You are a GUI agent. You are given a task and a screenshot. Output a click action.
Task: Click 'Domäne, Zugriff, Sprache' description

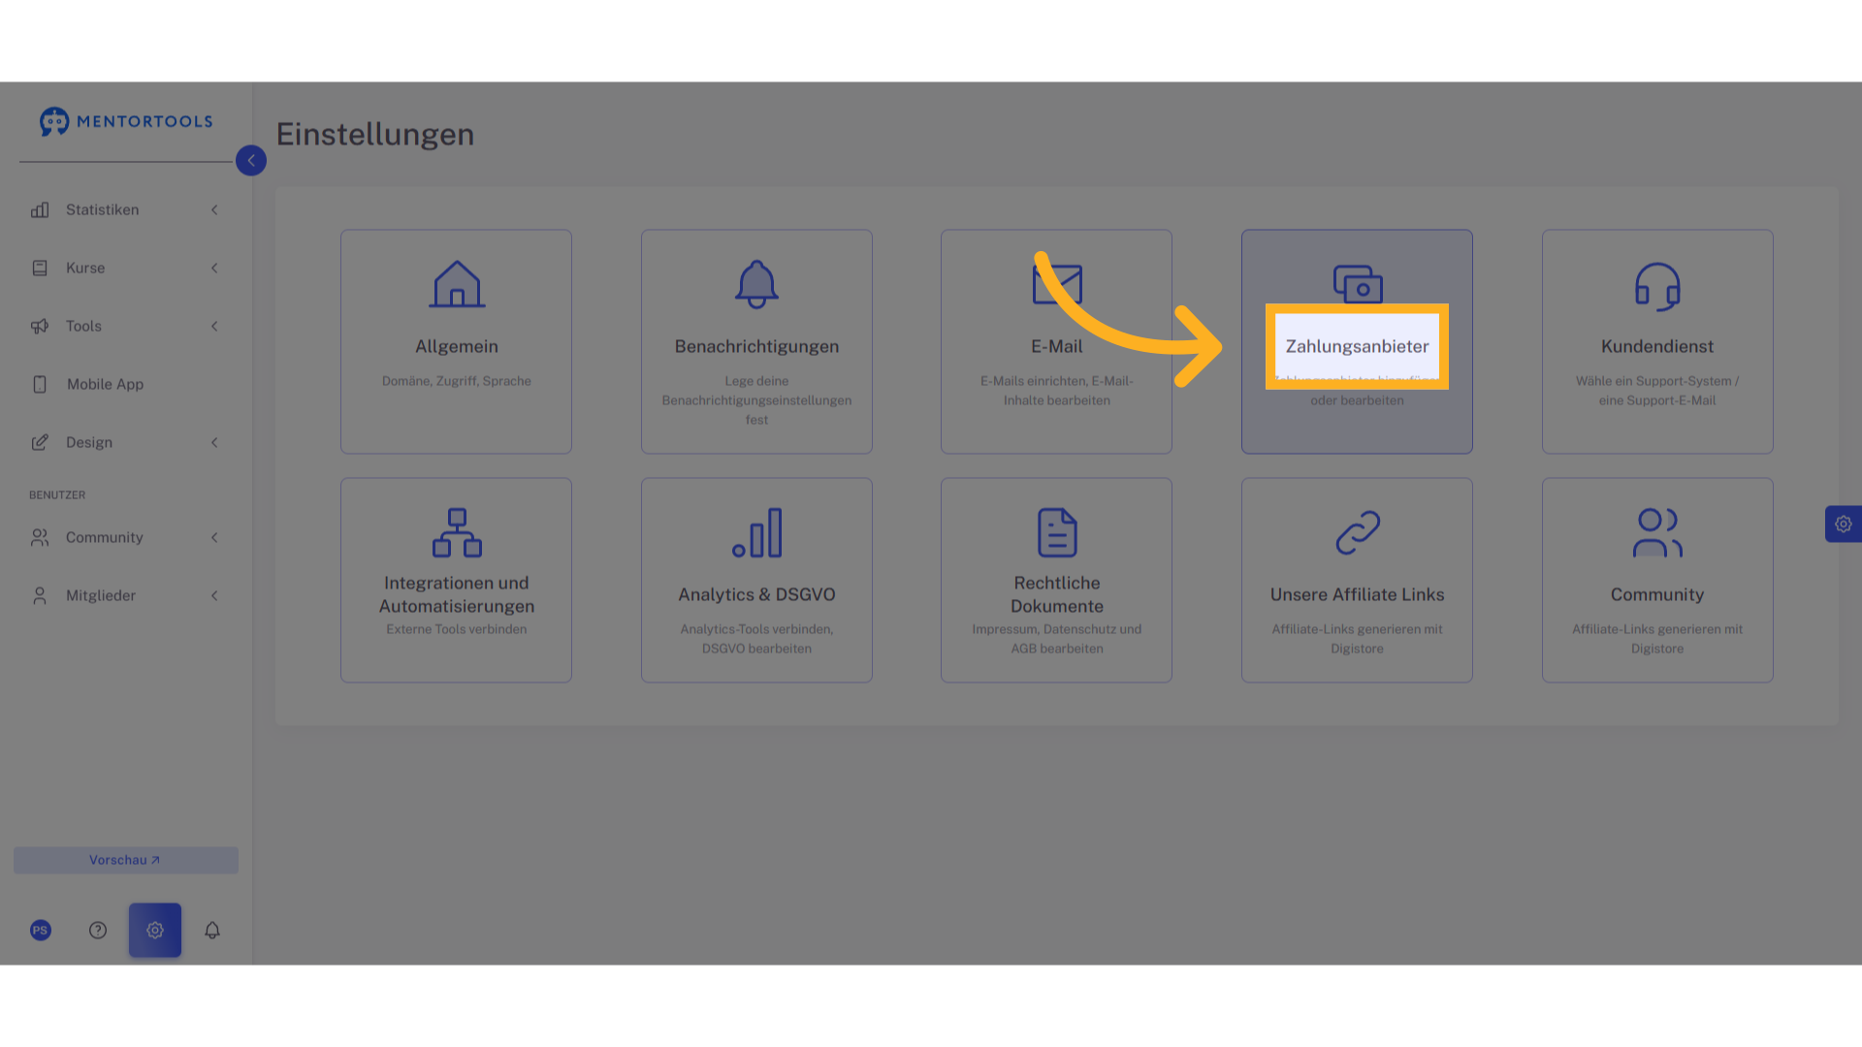tap(457, 382)
